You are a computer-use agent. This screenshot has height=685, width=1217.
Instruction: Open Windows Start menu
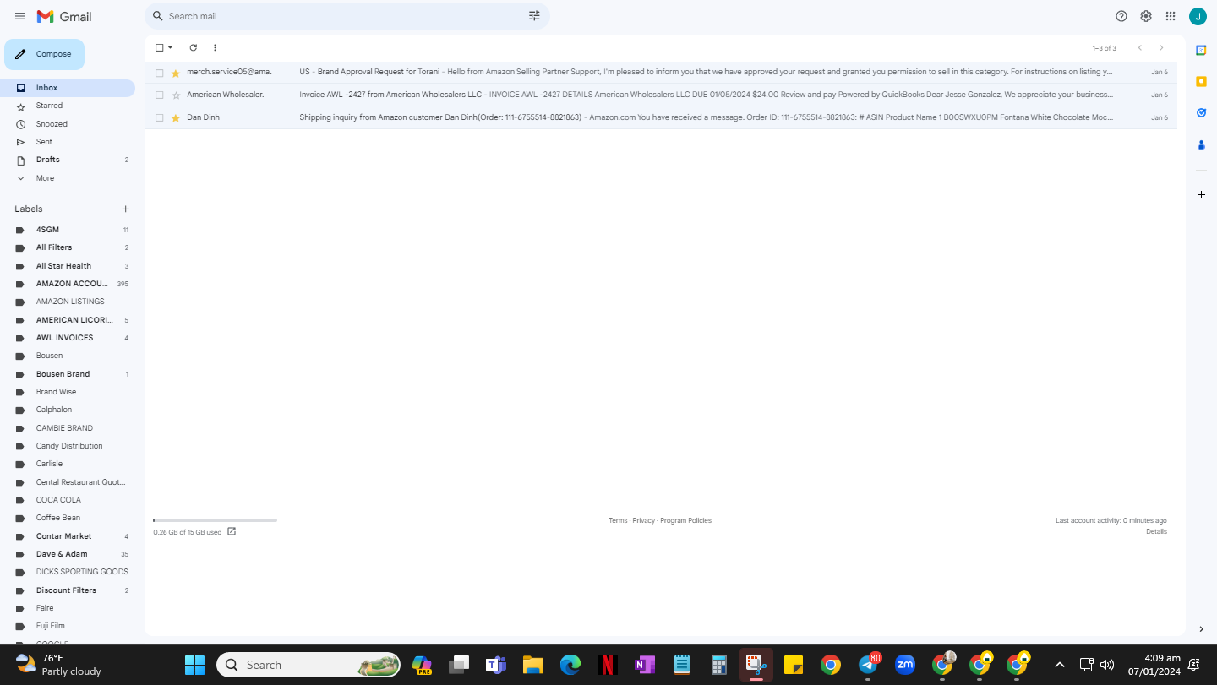[195, 666]
